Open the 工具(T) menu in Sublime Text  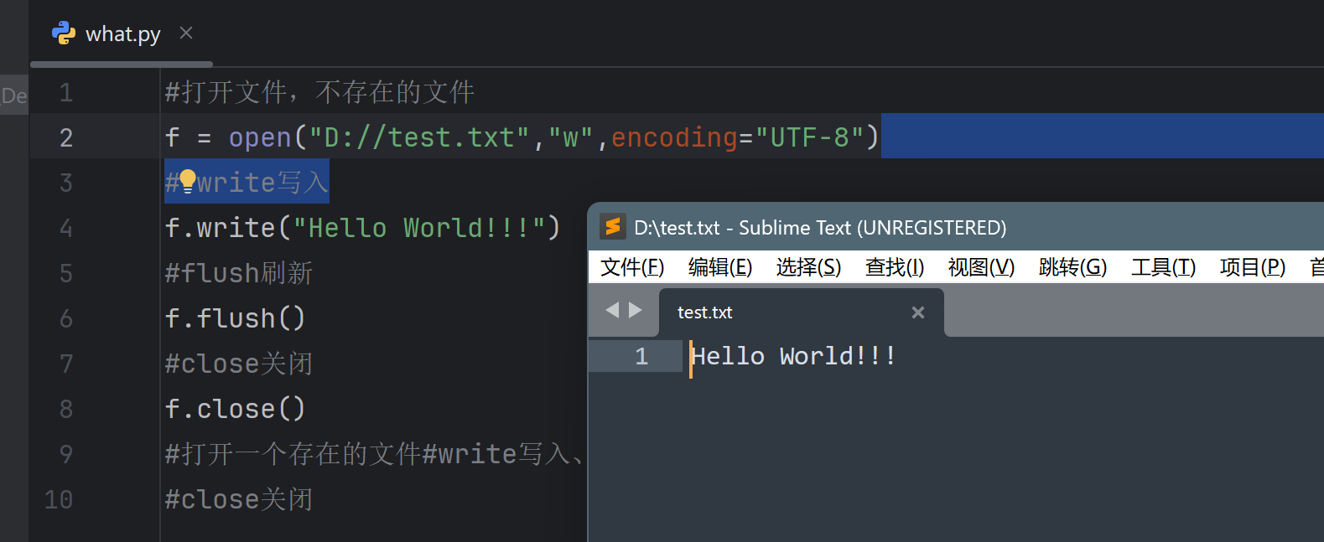pyautogui.click(x=1163, y=267)
